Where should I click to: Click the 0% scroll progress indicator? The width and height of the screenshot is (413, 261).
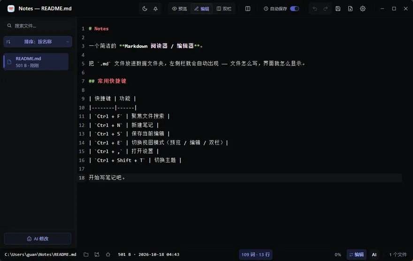[337, 255]
